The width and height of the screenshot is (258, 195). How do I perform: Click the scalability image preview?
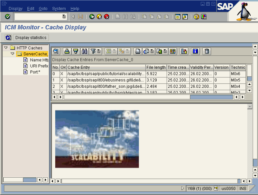[97, 139]
